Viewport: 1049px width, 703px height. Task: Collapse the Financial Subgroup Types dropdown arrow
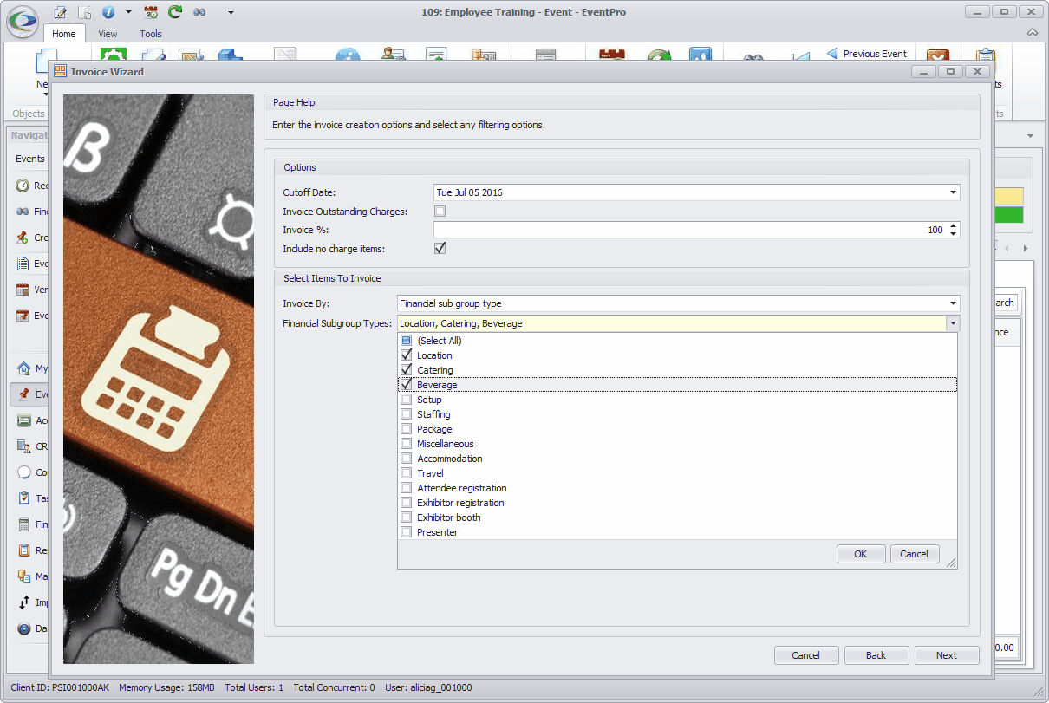pyautogui.click(x=953, y=323)
